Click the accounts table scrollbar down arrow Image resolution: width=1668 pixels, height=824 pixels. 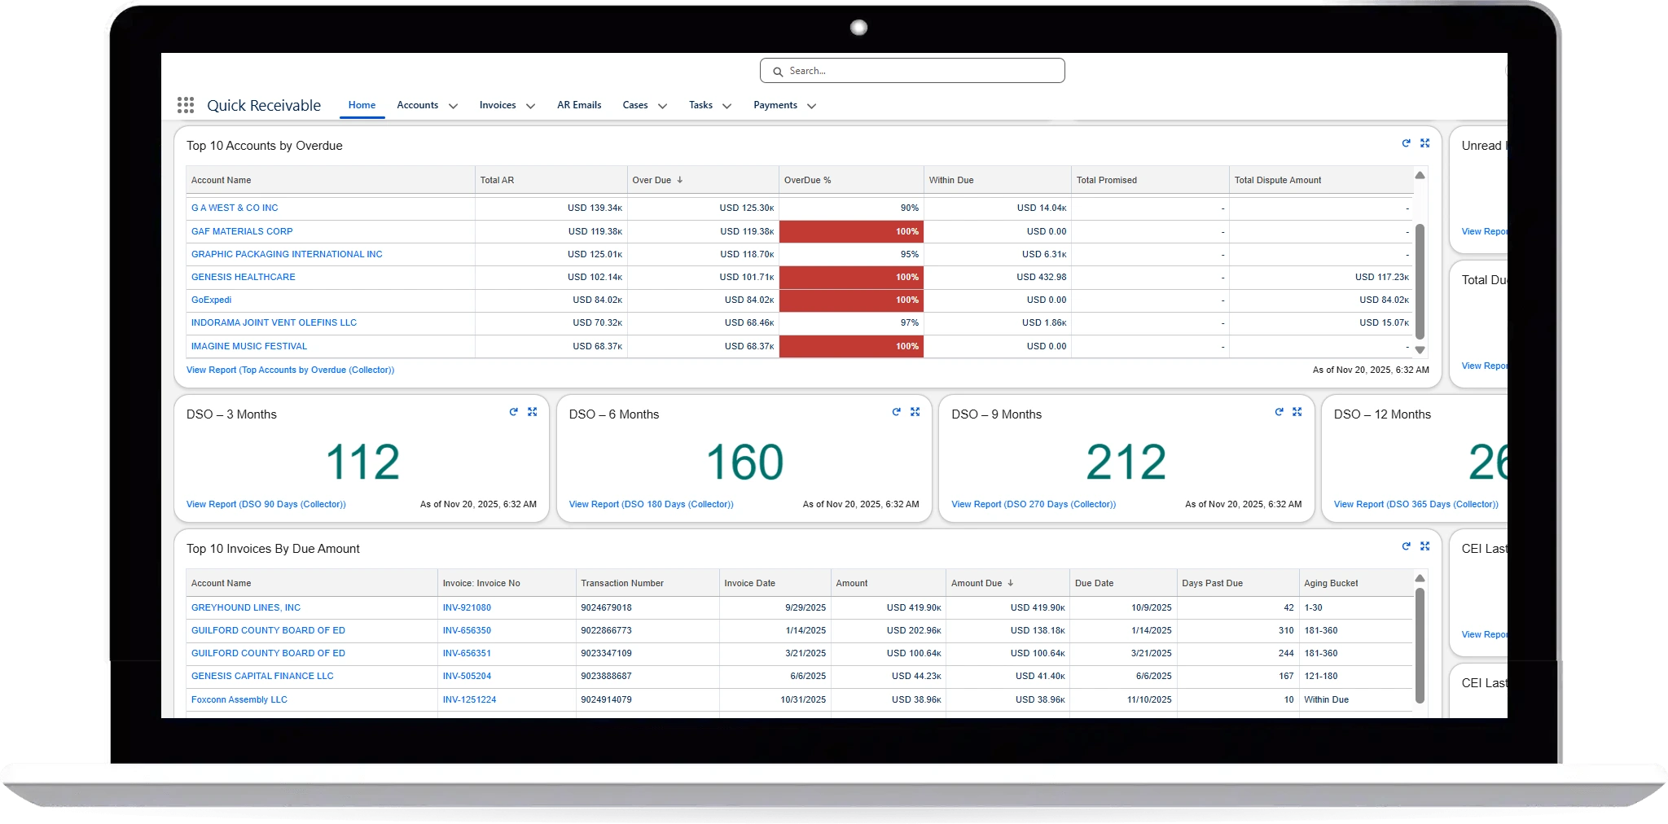[x=1420, y=350]
